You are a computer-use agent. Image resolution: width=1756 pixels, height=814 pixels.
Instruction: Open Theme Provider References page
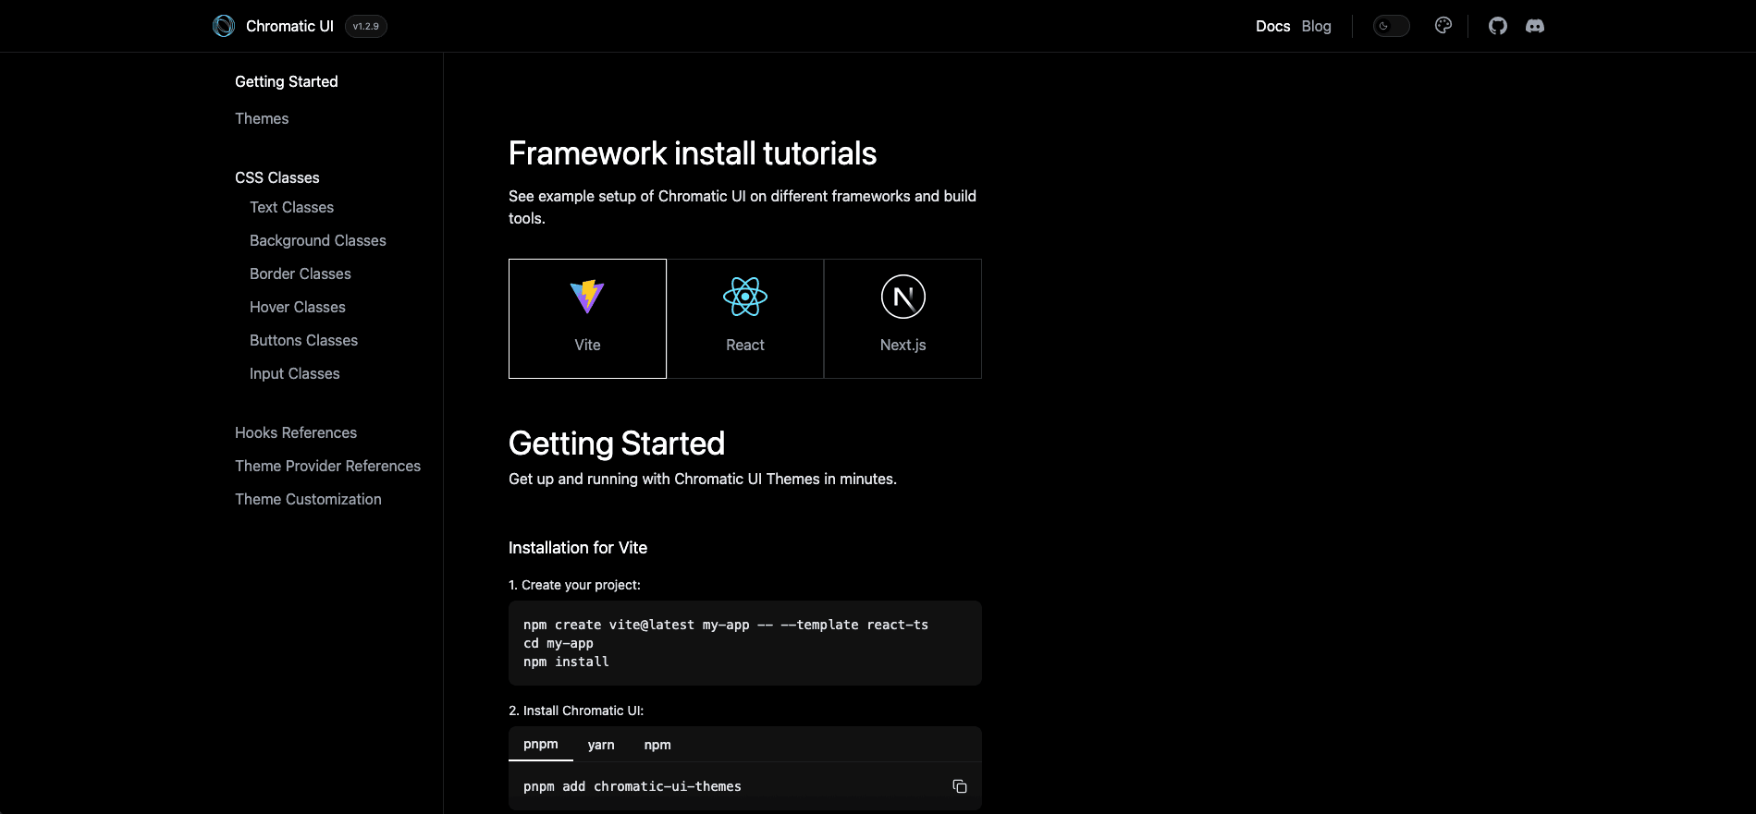[327, 466]
